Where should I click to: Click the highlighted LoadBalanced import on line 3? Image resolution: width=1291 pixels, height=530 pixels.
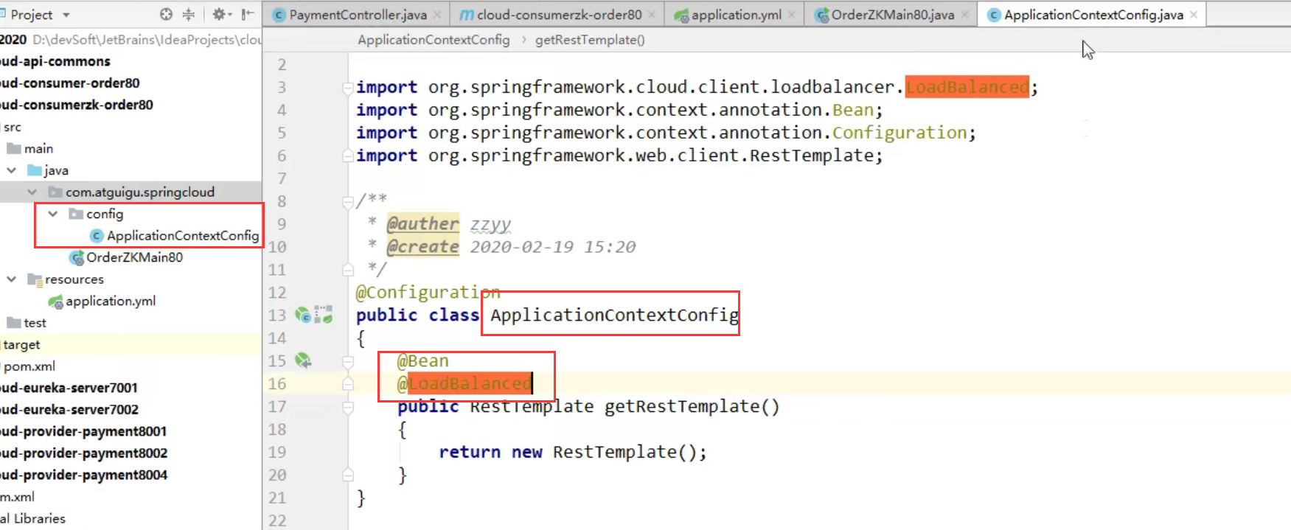(x=967, y=87)
